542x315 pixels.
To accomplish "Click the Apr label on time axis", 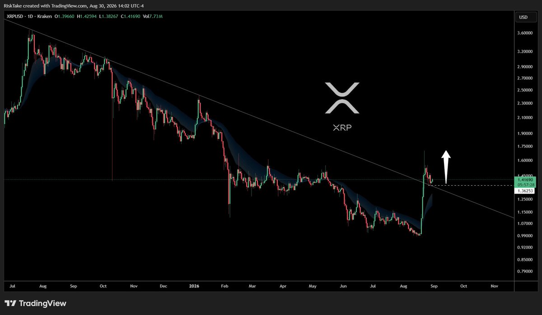I will (283, 286).
